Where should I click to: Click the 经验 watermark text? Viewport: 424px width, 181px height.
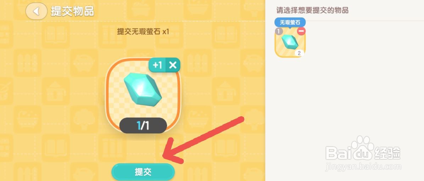388,153
